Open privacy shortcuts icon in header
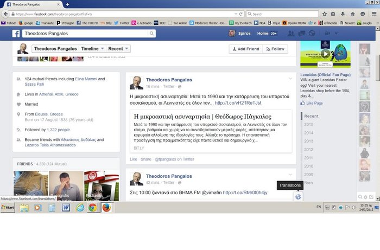 [x=327, y=34]
